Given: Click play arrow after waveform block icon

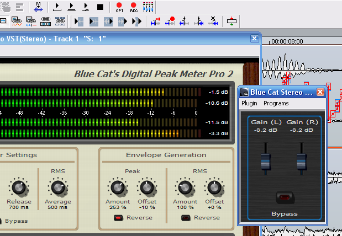Looking at the screenshot, I should 123,22.
